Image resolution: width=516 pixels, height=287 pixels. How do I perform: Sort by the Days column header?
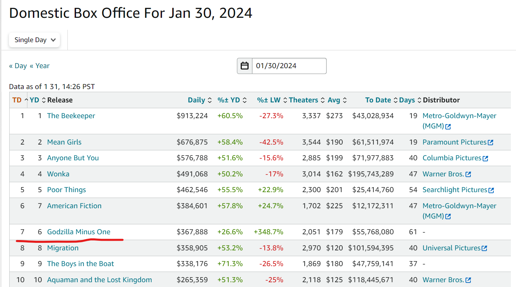pyautogui.click(x=407, y=100)
